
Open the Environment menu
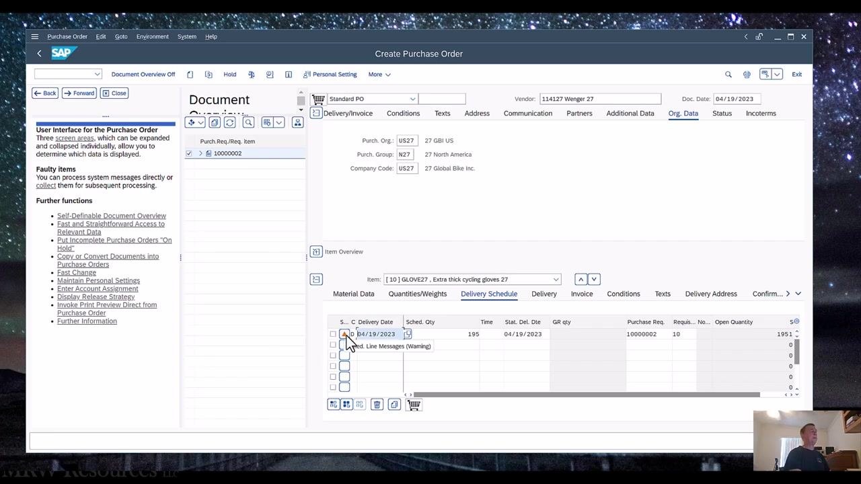152,36
